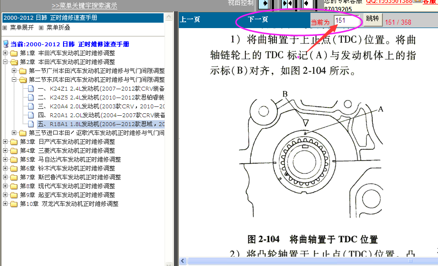Viewport: 438px width, 266px height.
Task: Click the left panel scroll-up arrow
Action: point(168,17)
